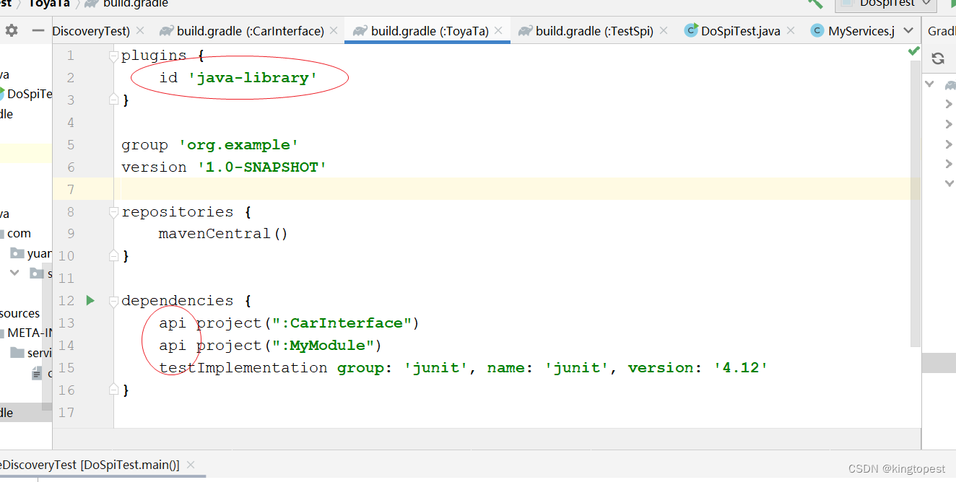Viewport: 956px width, 482px height.
Task: Click the mavenCentral() call
Action: click(x=224, y=234)
